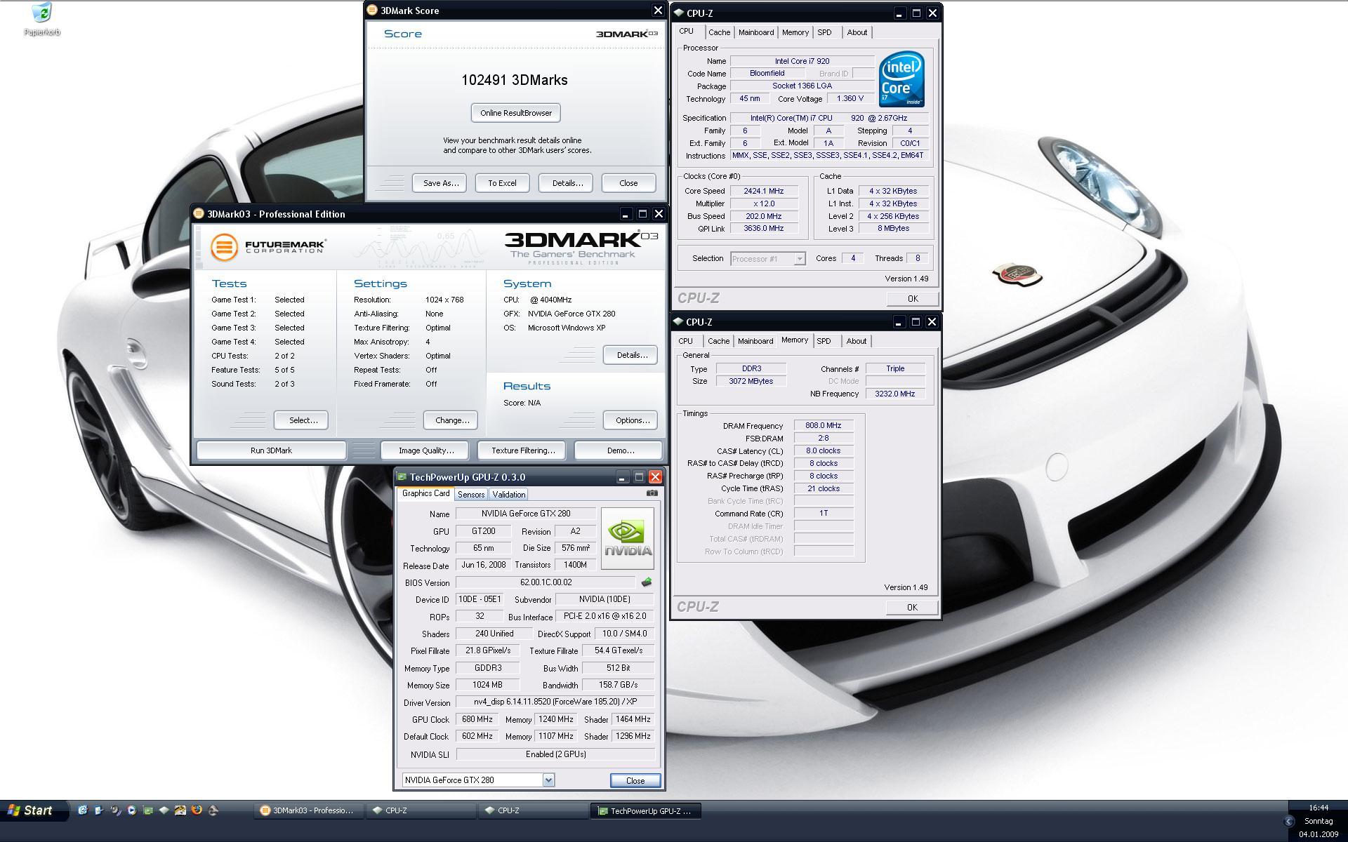Expand hidden system tray icons arrow
The image size is (1348, 842).
click(x=1288, y=821)
